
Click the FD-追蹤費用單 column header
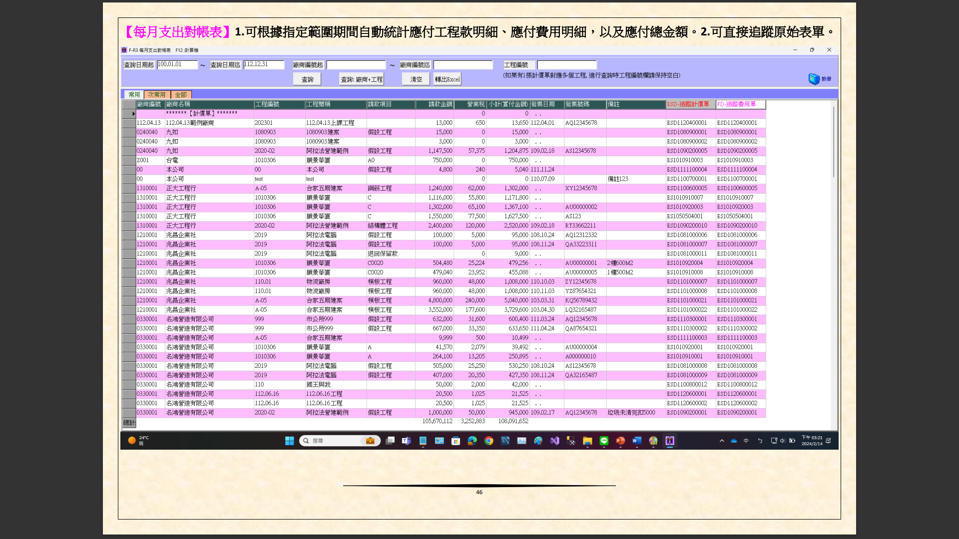pyautogui.click(x=741, y=104)
